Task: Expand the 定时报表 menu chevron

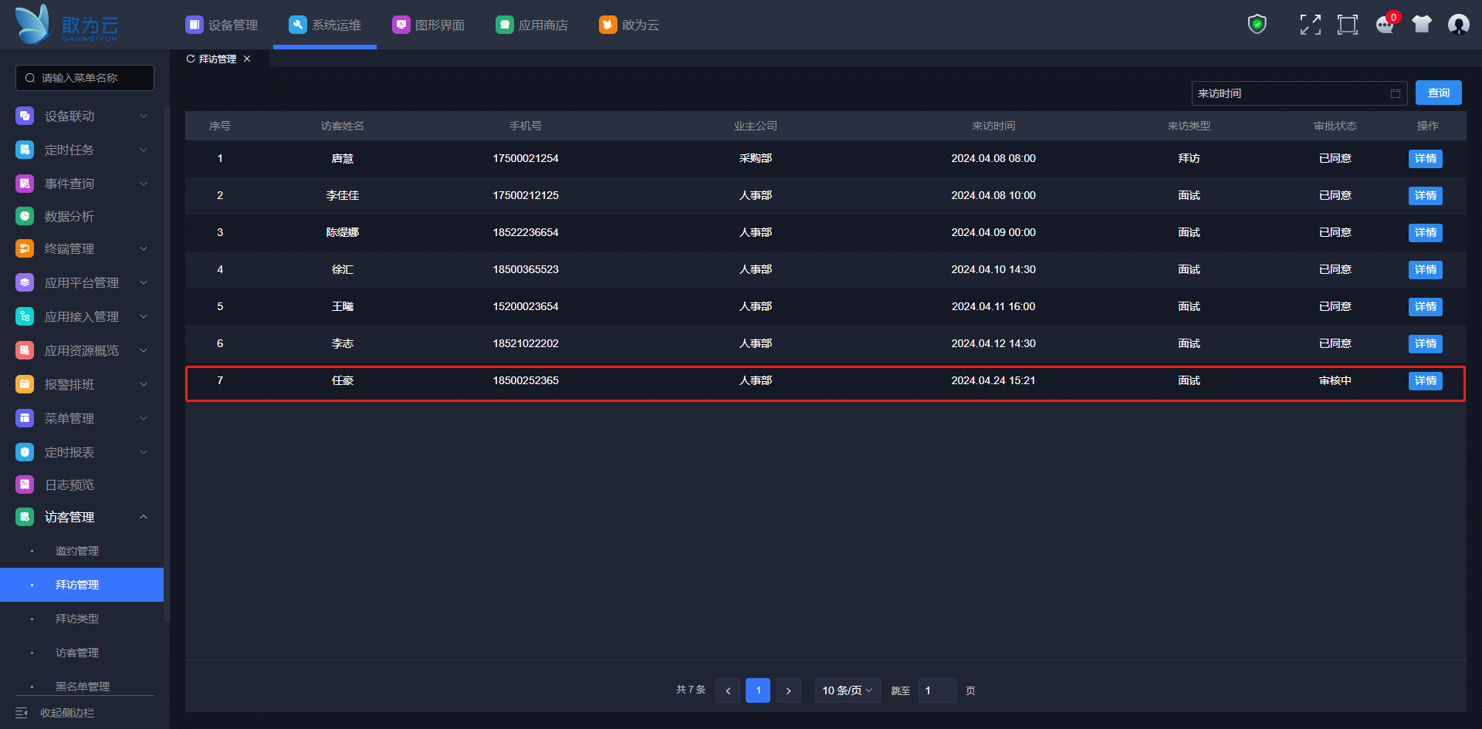Action: [144, 452]
